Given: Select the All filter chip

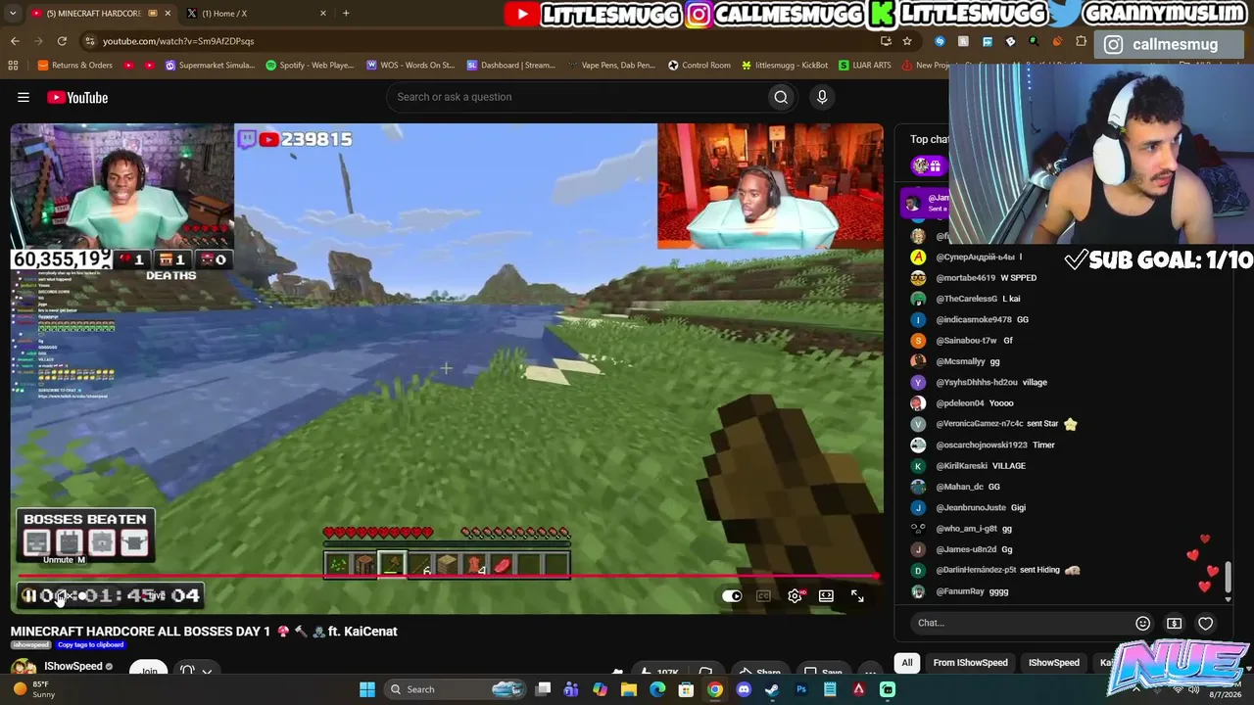Looking at the screenshot, I should pyautogui.click(x=907, y=663).
